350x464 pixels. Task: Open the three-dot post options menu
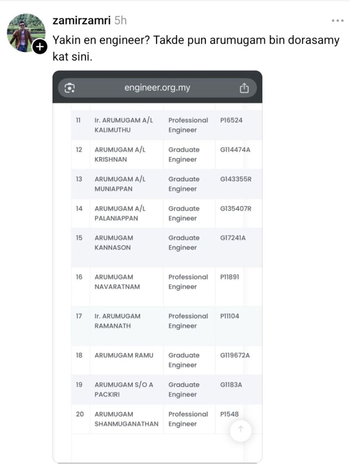point(338,21)
